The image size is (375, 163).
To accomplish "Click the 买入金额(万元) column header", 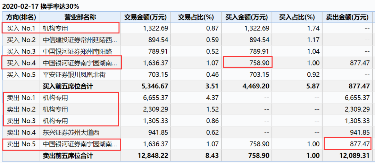I will point(246,17).
